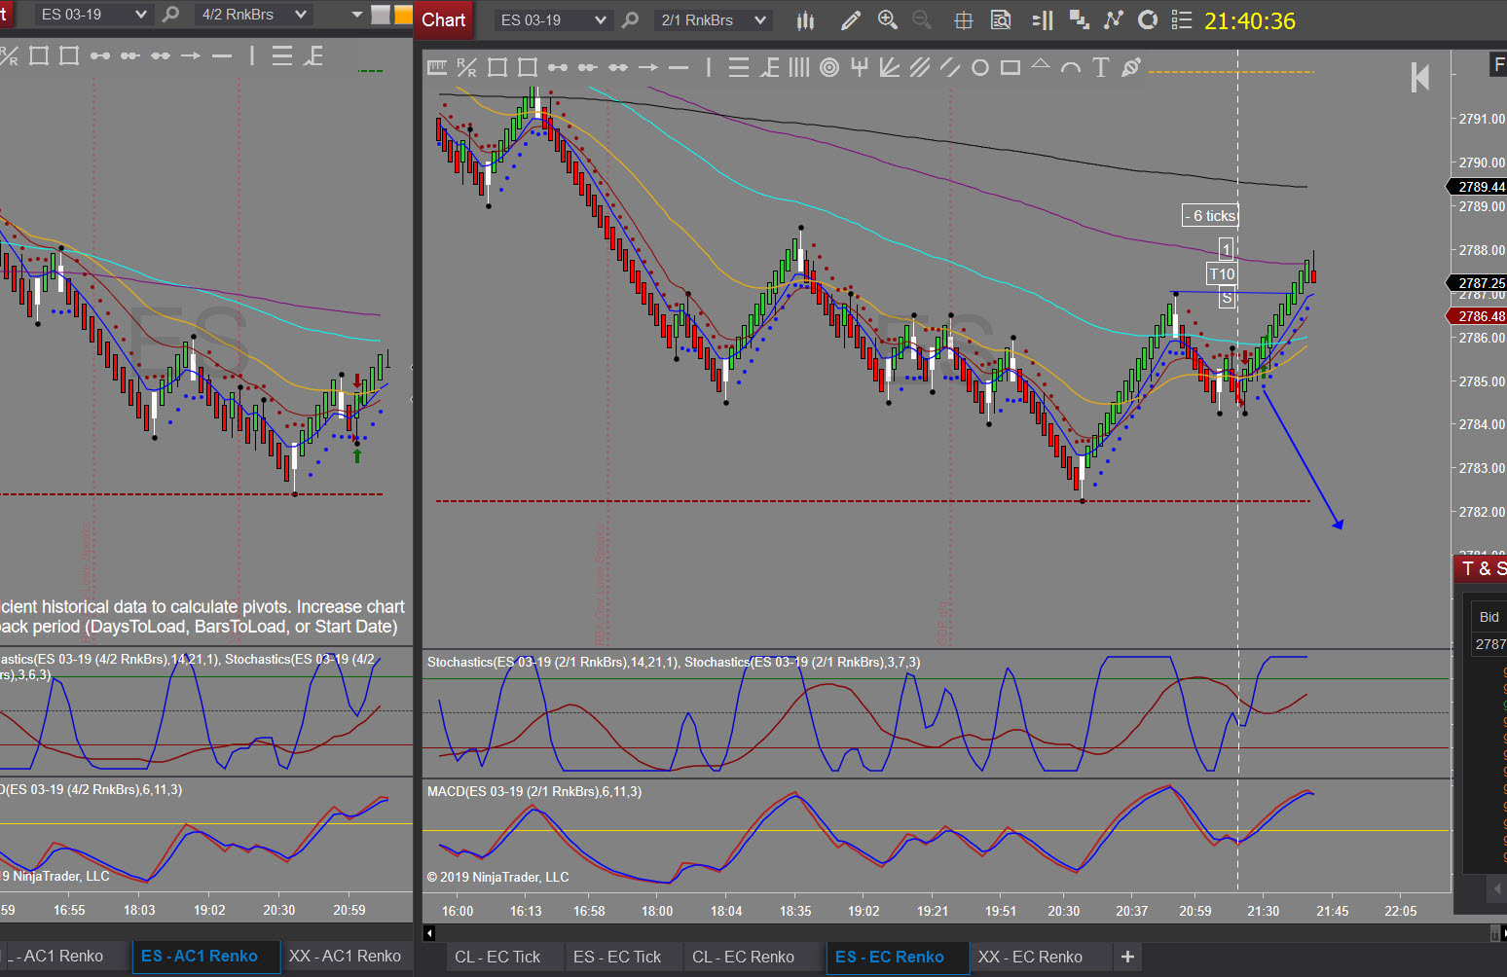Open the 2/1 RnkBrs interval dropdown
The image size is (1507, 977).
(x=714, y=20)
